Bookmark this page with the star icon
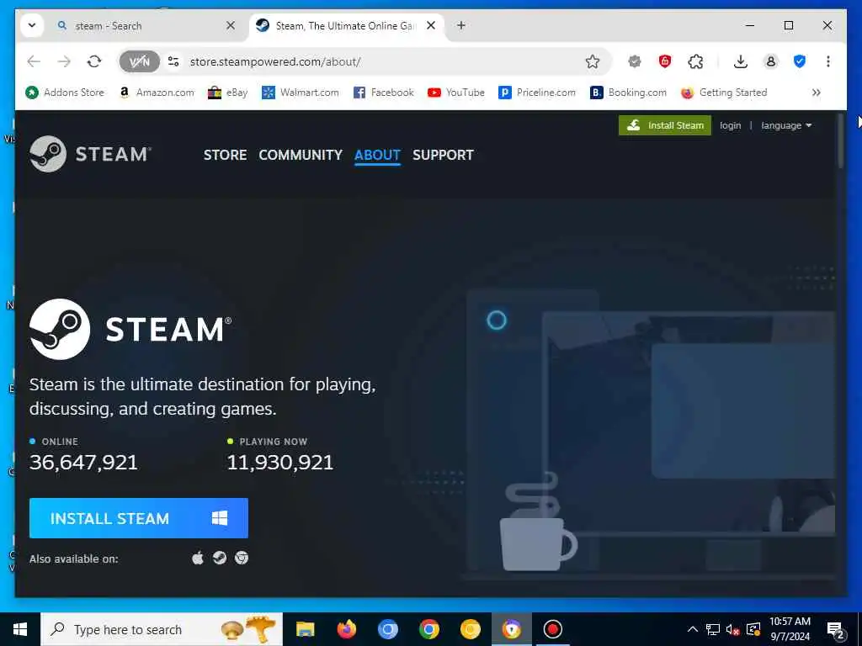 tap(592, 61)
